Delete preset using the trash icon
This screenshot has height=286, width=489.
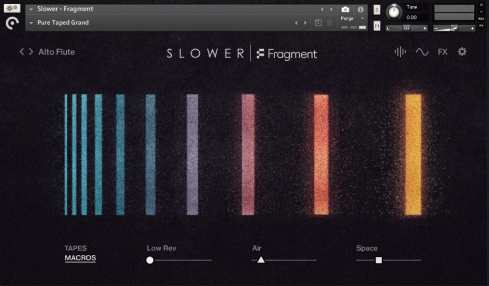pos(330,22)
